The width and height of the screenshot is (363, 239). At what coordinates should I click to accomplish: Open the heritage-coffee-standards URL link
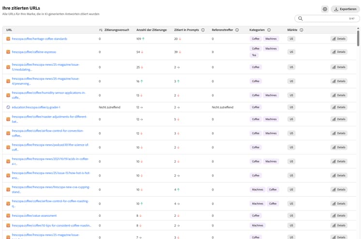click(39, 39)
